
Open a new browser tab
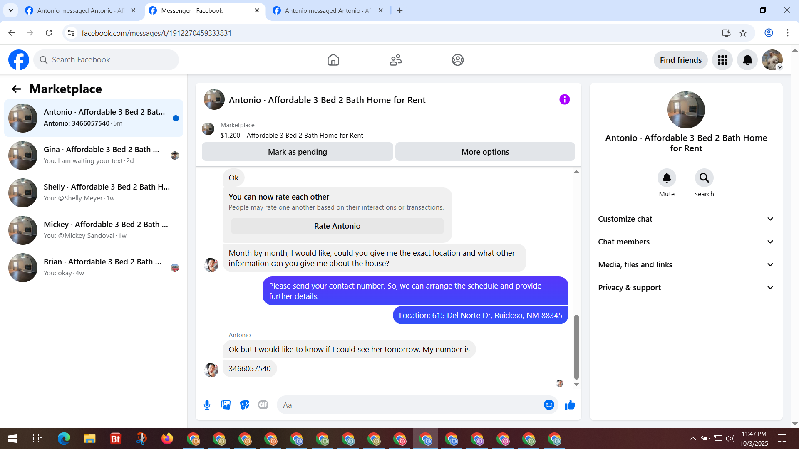click(x=400, y=11)
